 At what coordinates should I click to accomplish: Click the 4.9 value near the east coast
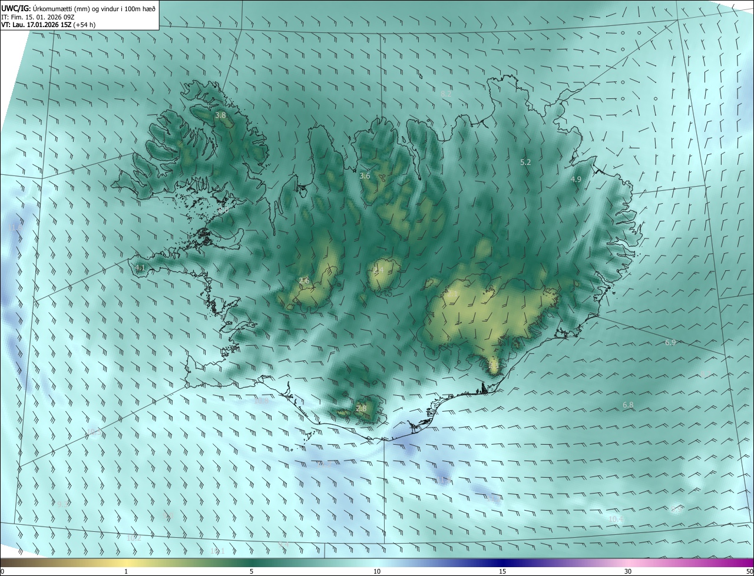click(576, 180)
